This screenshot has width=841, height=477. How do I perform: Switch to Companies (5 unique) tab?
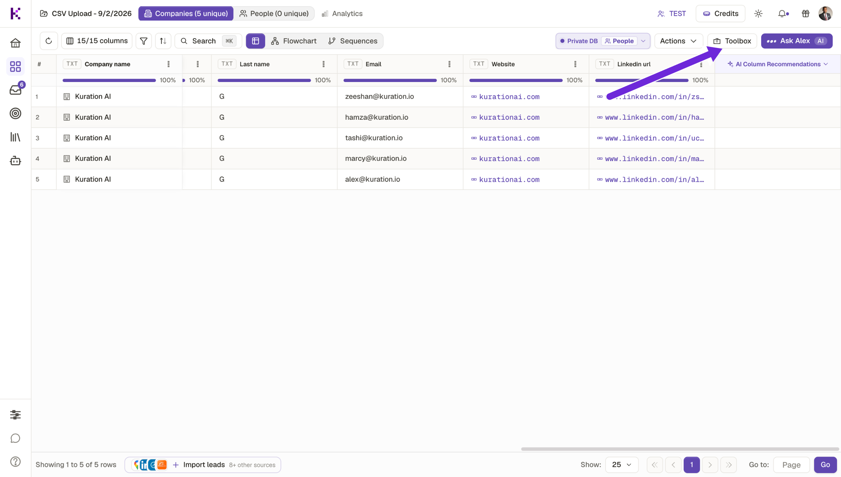[x=186, y=13]
